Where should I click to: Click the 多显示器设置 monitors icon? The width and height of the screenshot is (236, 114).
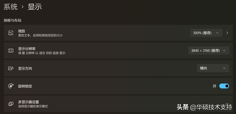[11, 104]
